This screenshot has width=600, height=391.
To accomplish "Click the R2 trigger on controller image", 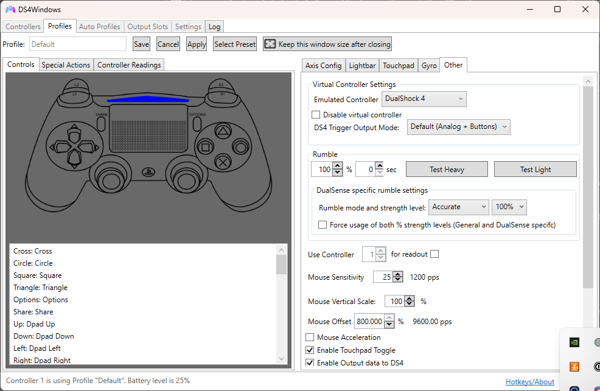I will (x=221, y=84).
